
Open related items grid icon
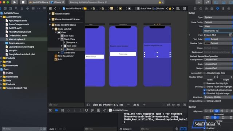tap(50, 8)
